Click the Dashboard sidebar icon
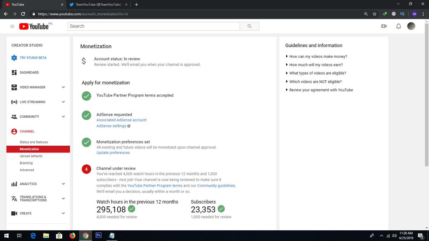Image resolution: width=429 pixels, height=241 pixels. pyautogui.click(x=14, y=72)
